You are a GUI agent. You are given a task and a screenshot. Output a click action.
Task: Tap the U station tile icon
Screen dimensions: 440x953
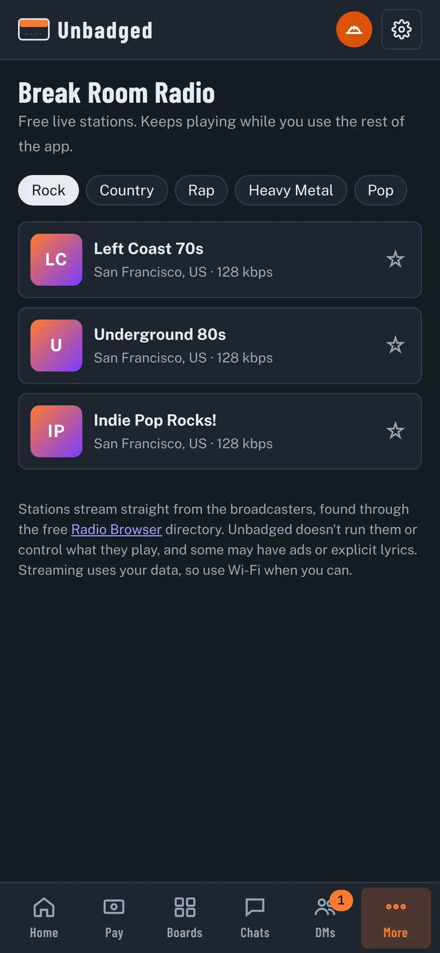coord(56,346)
